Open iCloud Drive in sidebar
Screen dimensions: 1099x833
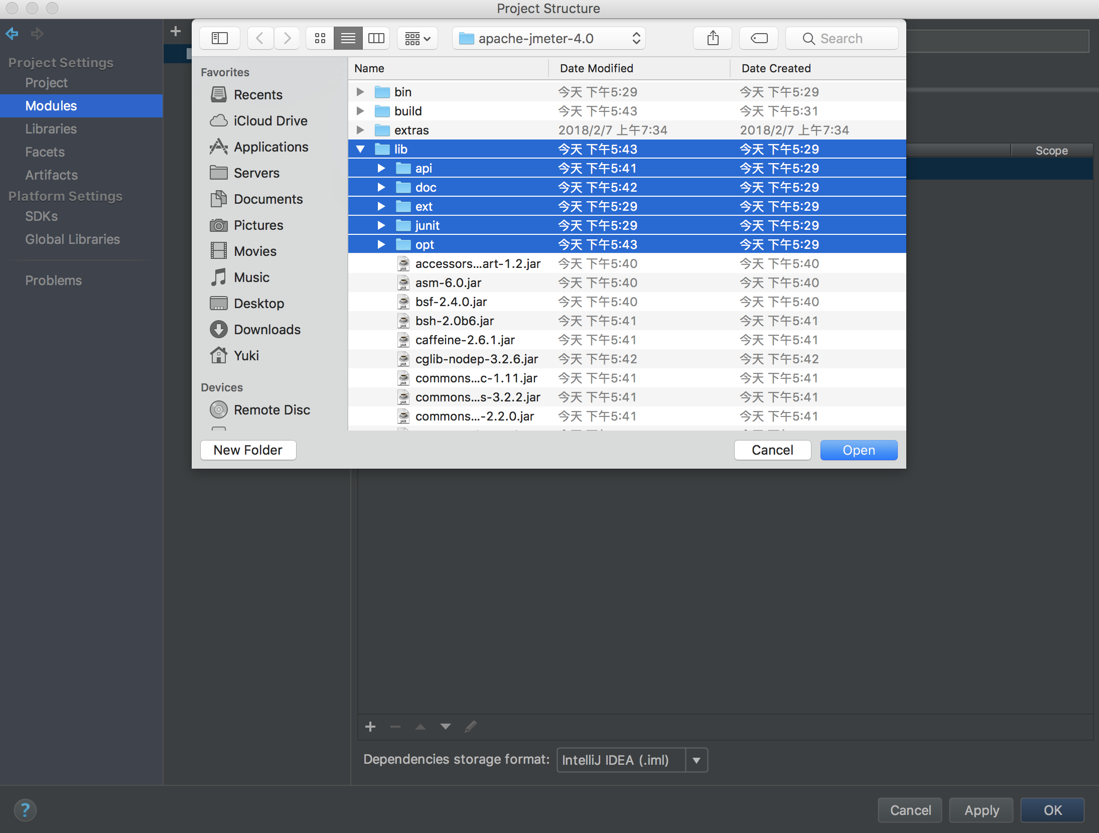tap(258, 120)
